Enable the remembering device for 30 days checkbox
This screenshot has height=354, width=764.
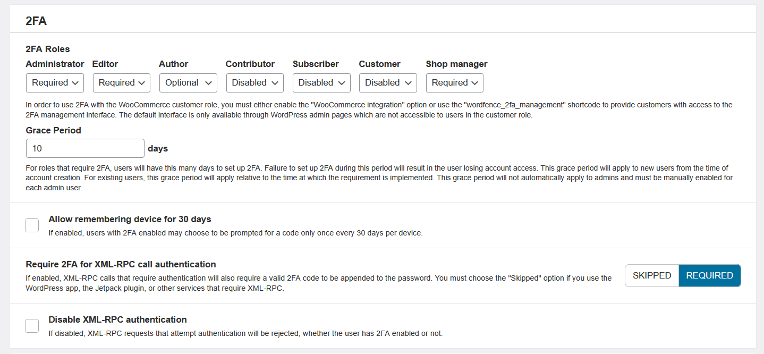coord(32,225)
